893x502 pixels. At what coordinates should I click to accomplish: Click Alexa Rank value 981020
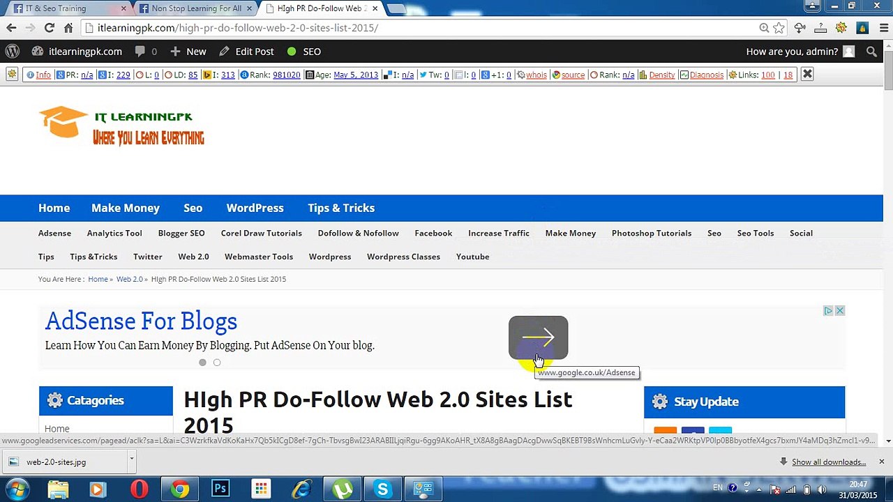tap(286, 75)
